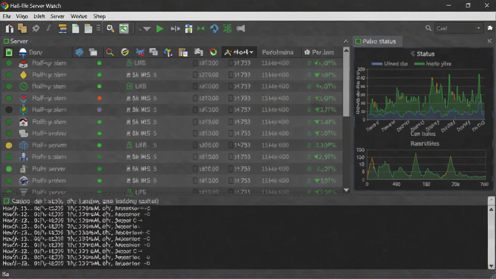
Task: Click the Tiony column header
Action: pos(35,52)
